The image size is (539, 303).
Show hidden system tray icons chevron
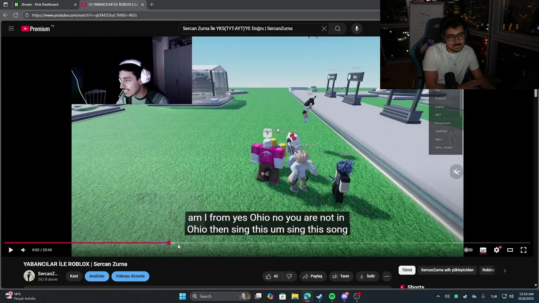tap(438, 296)
